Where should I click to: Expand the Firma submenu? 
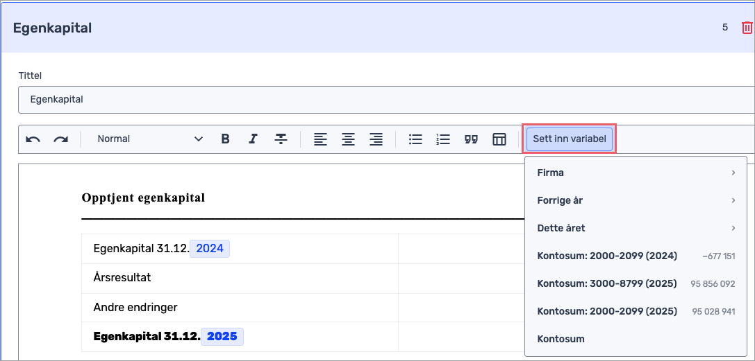(636, 173)
